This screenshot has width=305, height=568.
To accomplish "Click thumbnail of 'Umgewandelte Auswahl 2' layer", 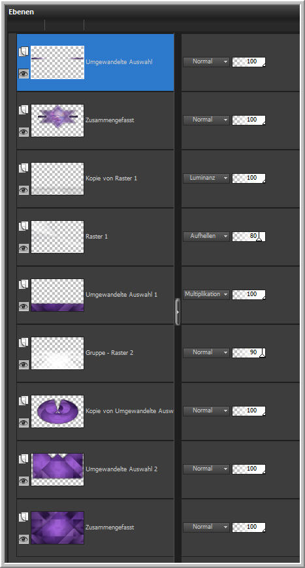I will point(57,469).
